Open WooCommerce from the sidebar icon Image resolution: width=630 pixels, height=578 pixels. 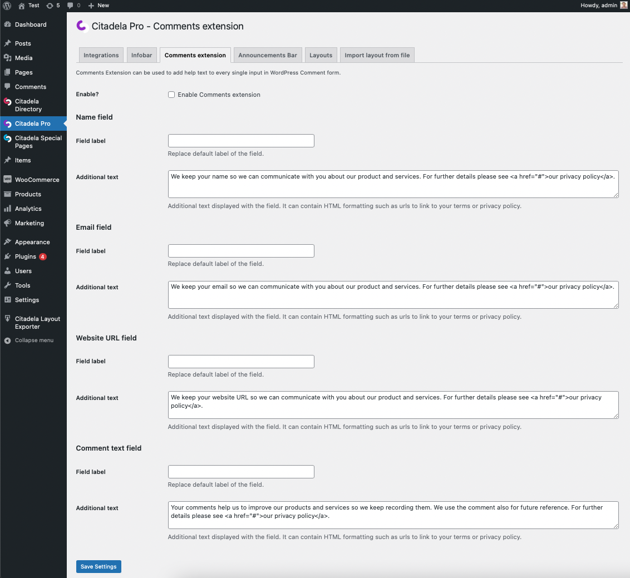(x=7, y=180)
